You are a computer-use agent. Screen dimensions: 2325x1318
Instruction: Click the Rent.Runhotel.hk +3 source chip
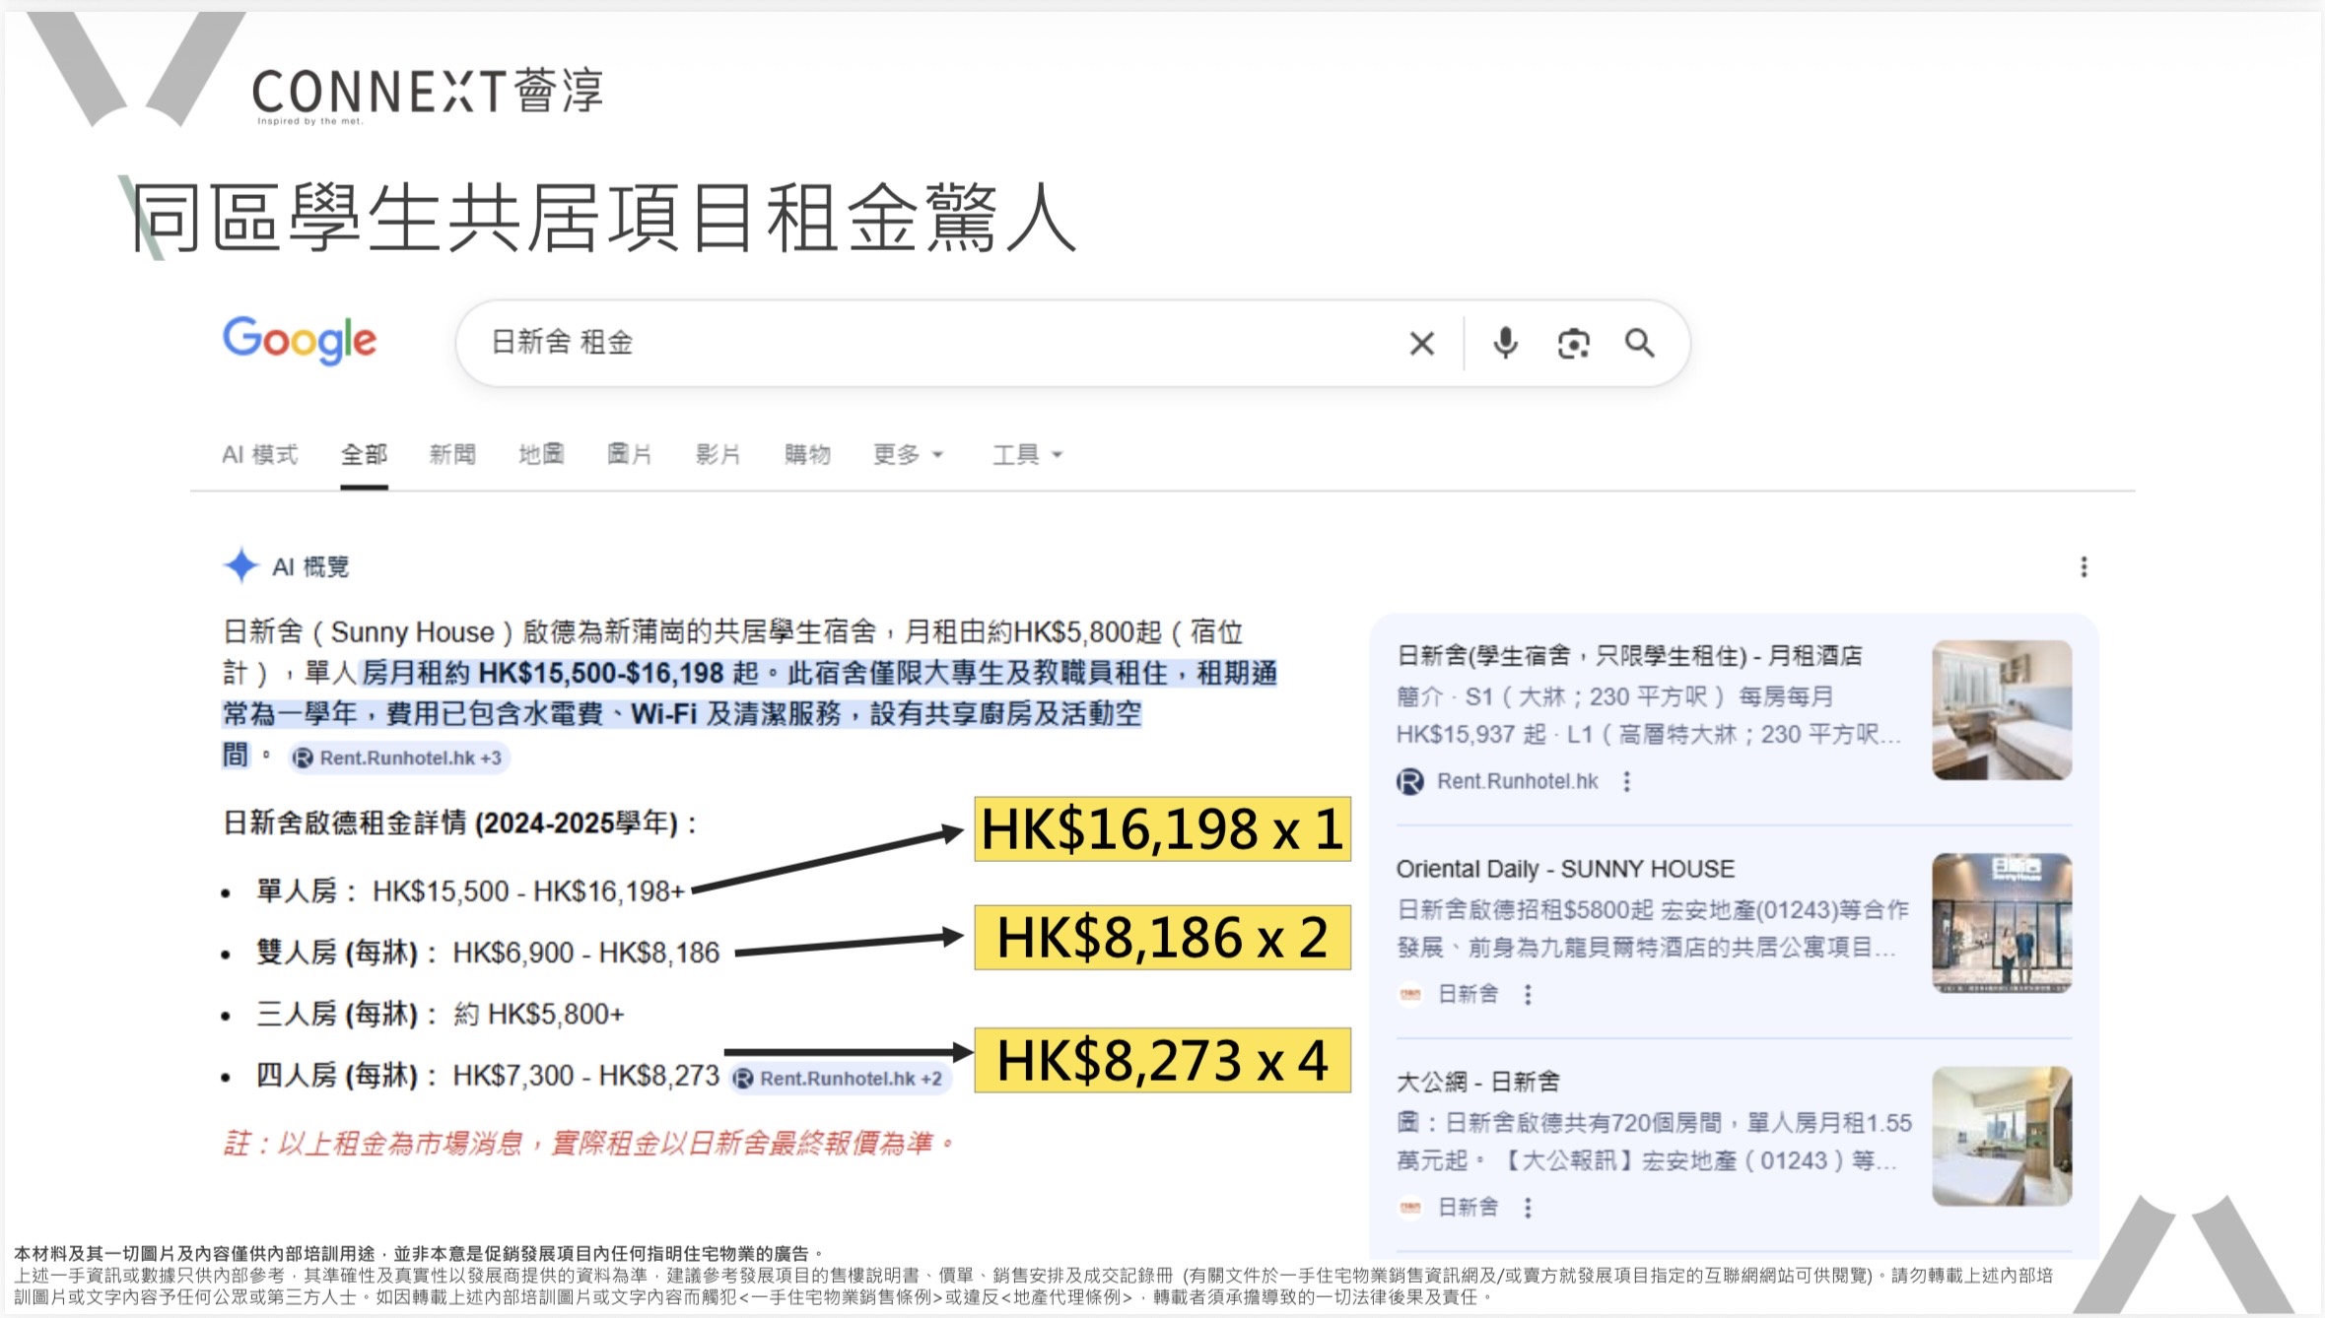point(399,758)
